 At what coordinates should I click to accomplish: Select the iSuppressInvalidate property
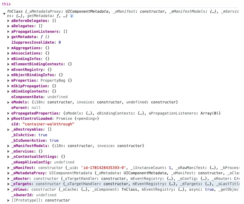coord(33,42)
